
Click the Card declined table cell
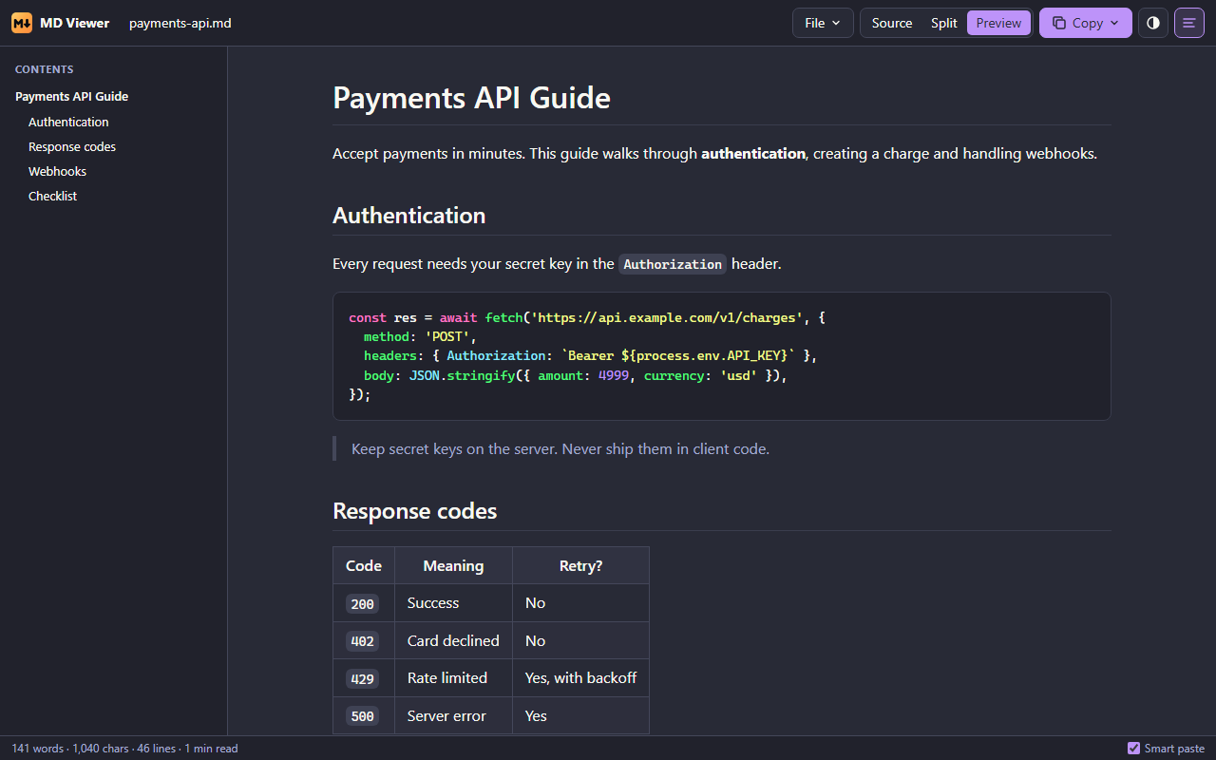point(453,641)
